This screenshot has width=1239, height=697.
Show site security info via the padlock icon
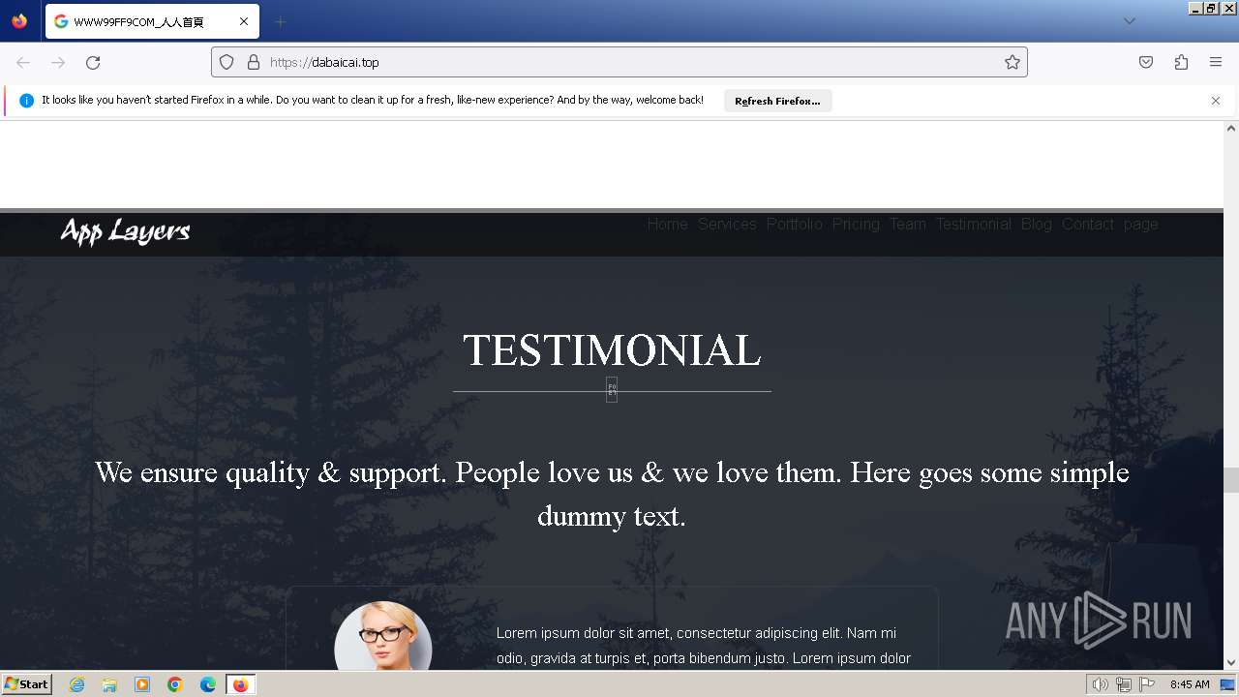[x=254, y=62]
